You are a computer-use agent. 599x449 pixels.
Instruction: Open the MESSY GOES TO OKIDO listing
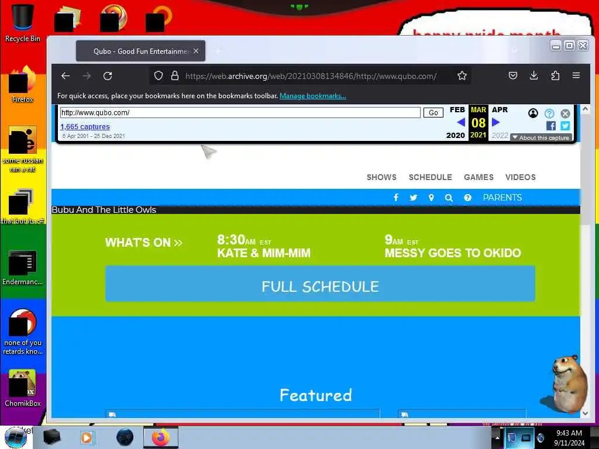[453, 253]
